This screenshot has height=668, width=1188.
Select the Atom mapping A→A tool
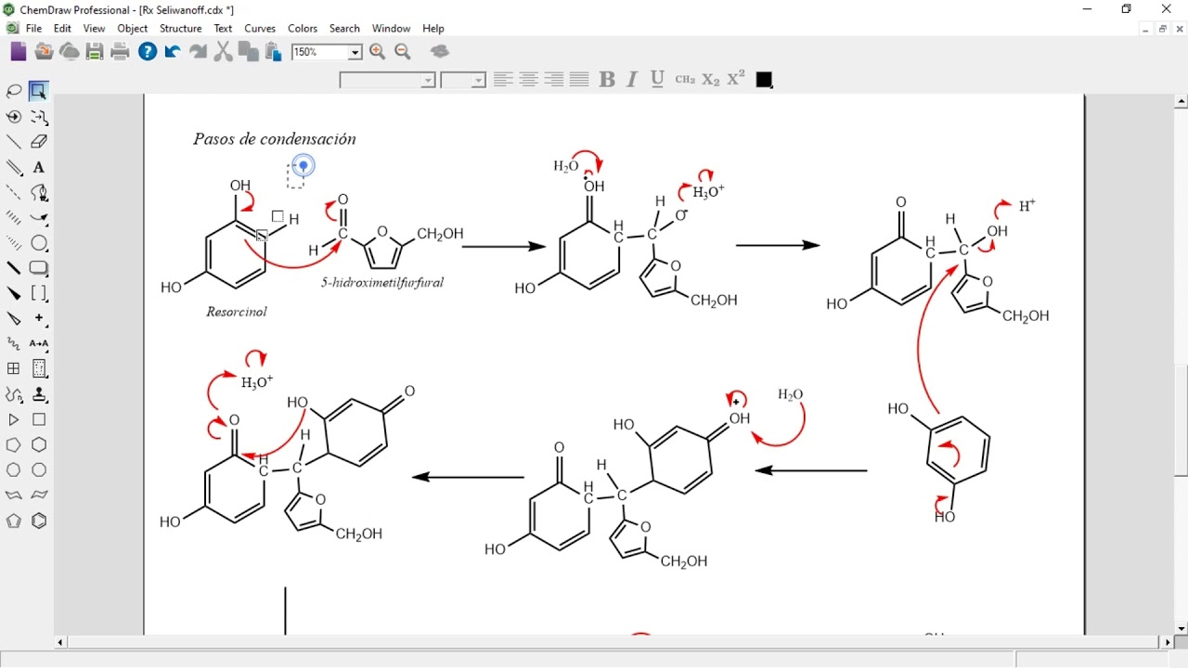click(x=39, y=344)
